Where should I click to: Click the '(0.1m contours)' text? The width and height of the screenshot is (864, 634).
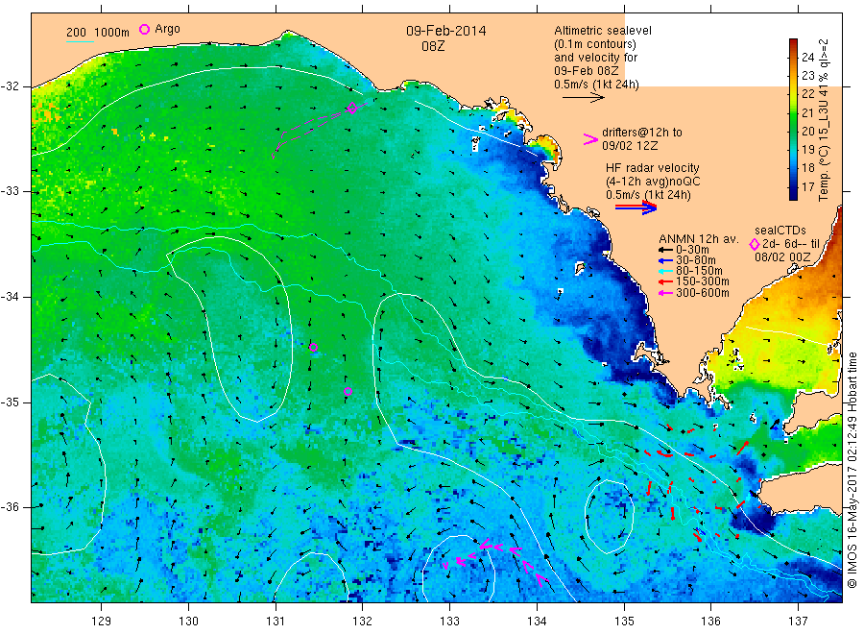595,44
